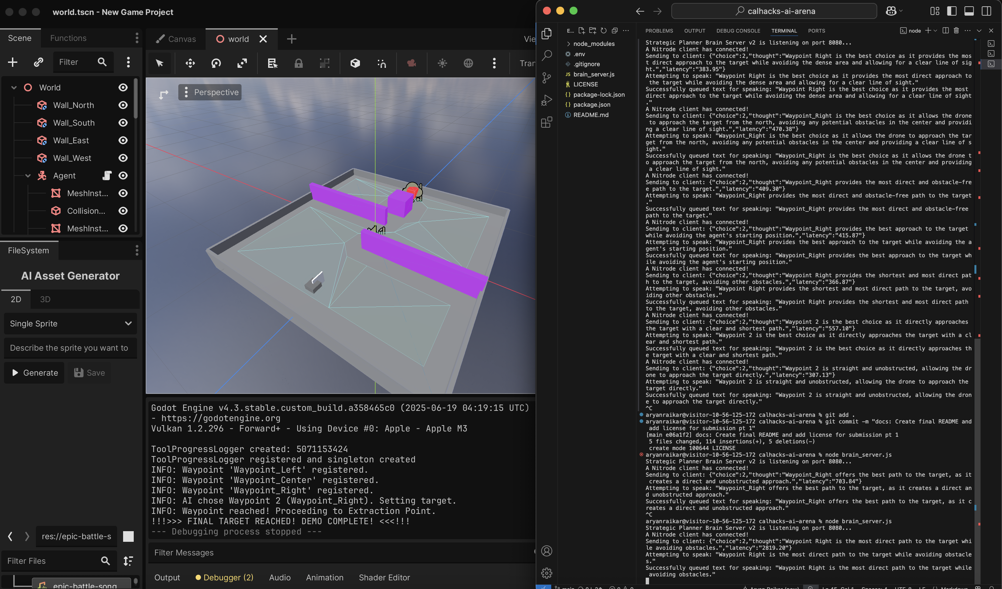Click the Generate button
Viewport: 1002px width, 589px height.
point(34,373)
